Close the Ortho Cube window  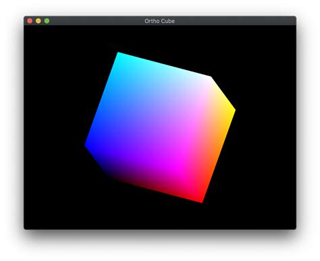(x=30, y=21)
